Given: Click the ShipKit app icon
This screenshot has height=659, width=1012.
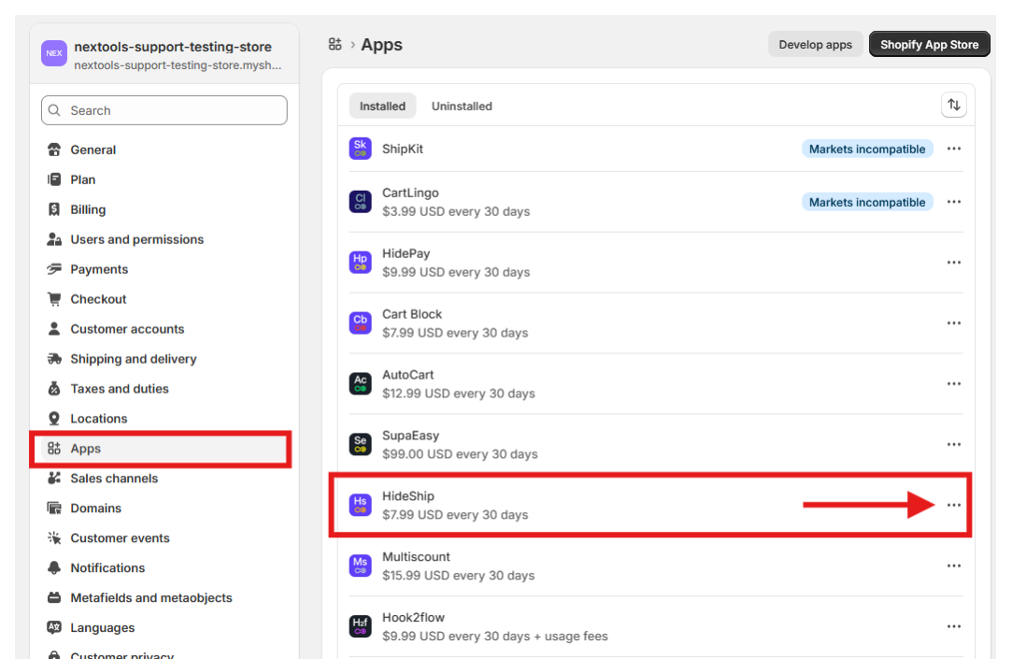Looking at the screenshot, I should (360, 149).
